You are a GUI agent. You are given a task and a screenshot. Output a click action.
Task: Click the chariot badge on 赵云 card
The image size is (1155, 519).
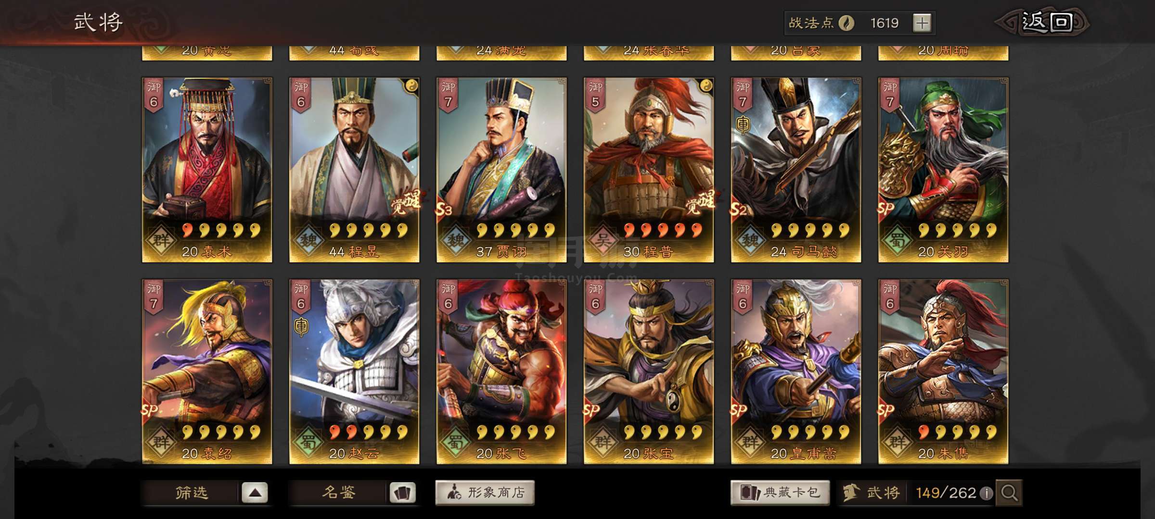[x=301, y=327]
